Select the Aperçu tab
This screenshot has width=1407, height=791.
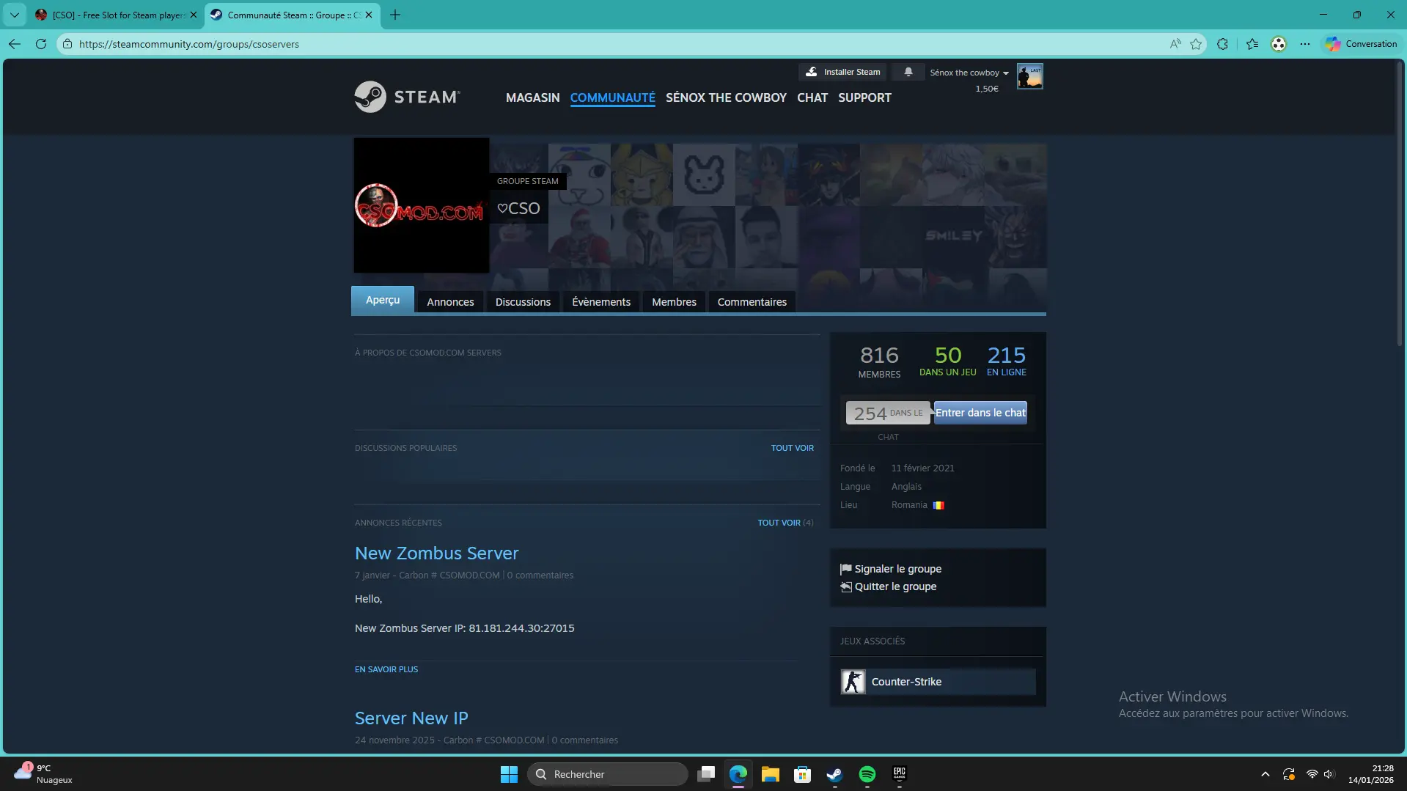(x=383, y=300)
